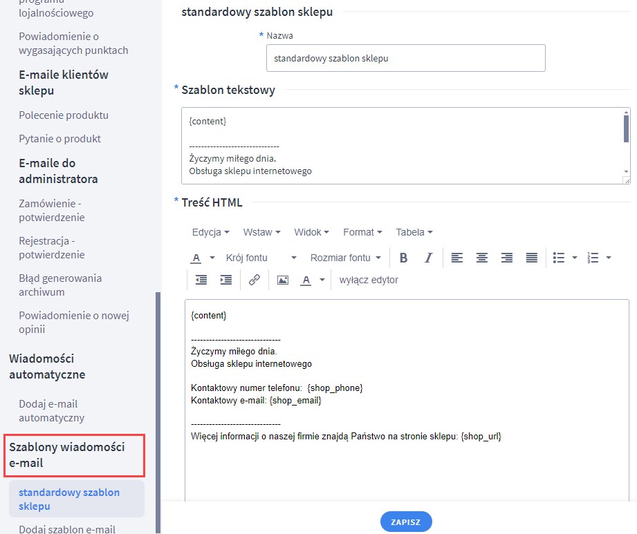Decrease indent of paragraph
The image size is (637, 534).
[x=201, y=280]
